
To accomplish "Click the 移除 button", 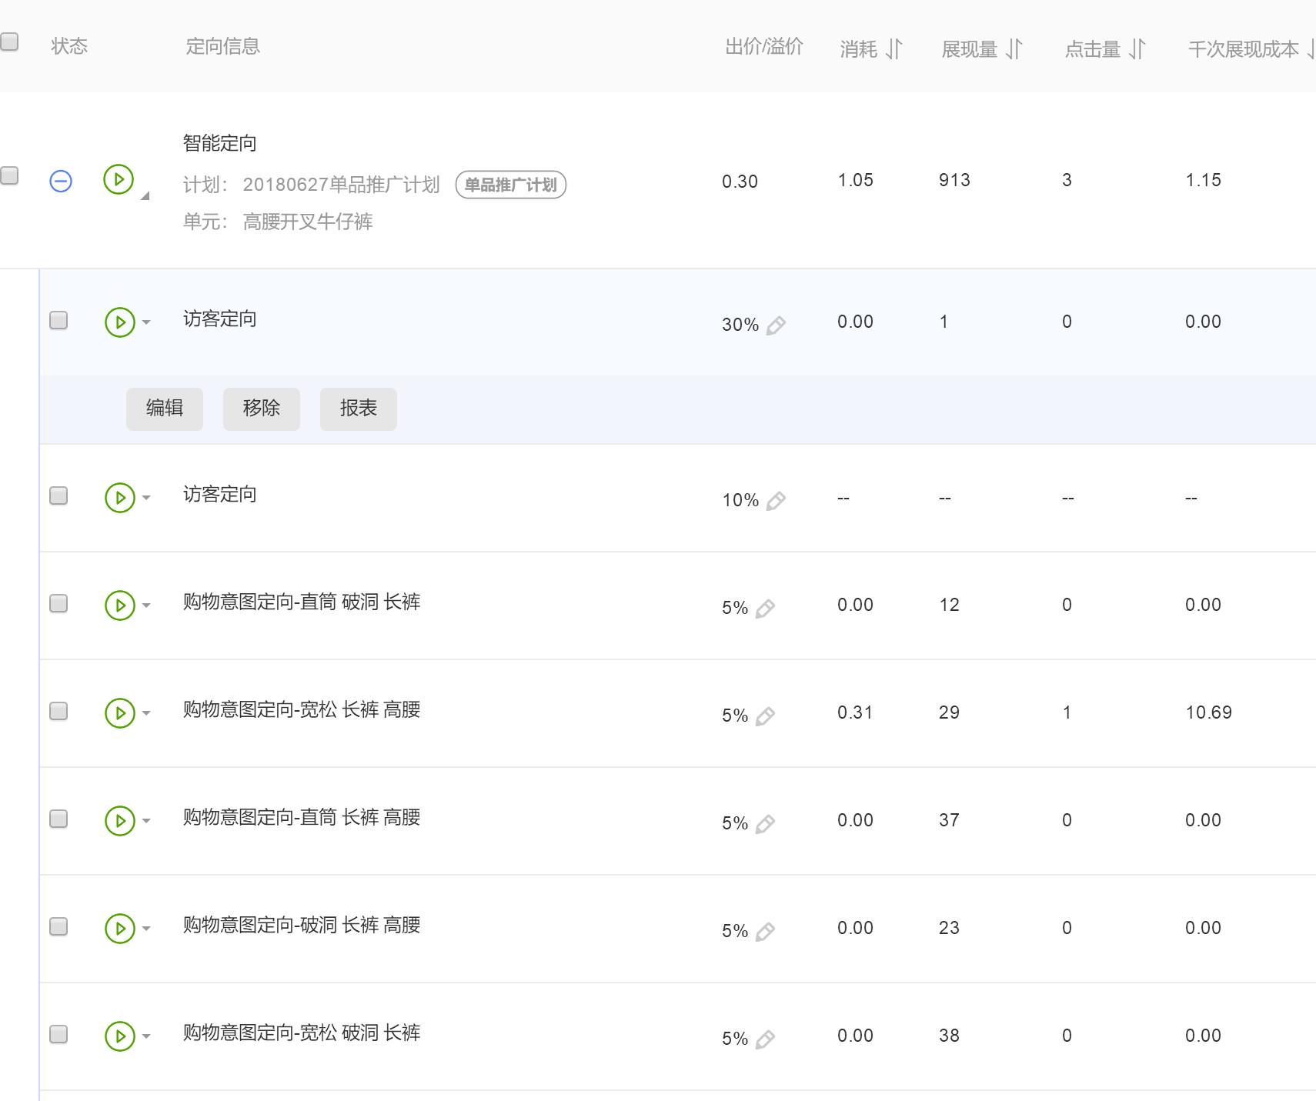I will click(x=262, y=409).
